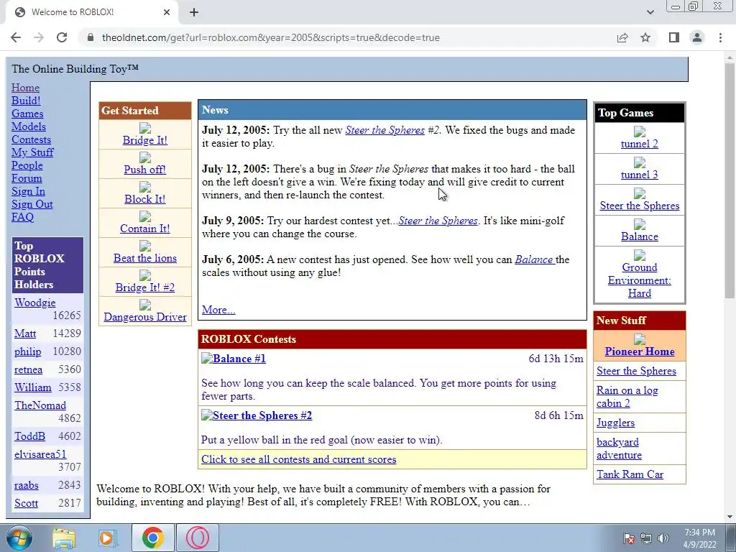Open Dangerous Driver link
Viewport: 736px width, 552px height.
(x=145, y=317)
